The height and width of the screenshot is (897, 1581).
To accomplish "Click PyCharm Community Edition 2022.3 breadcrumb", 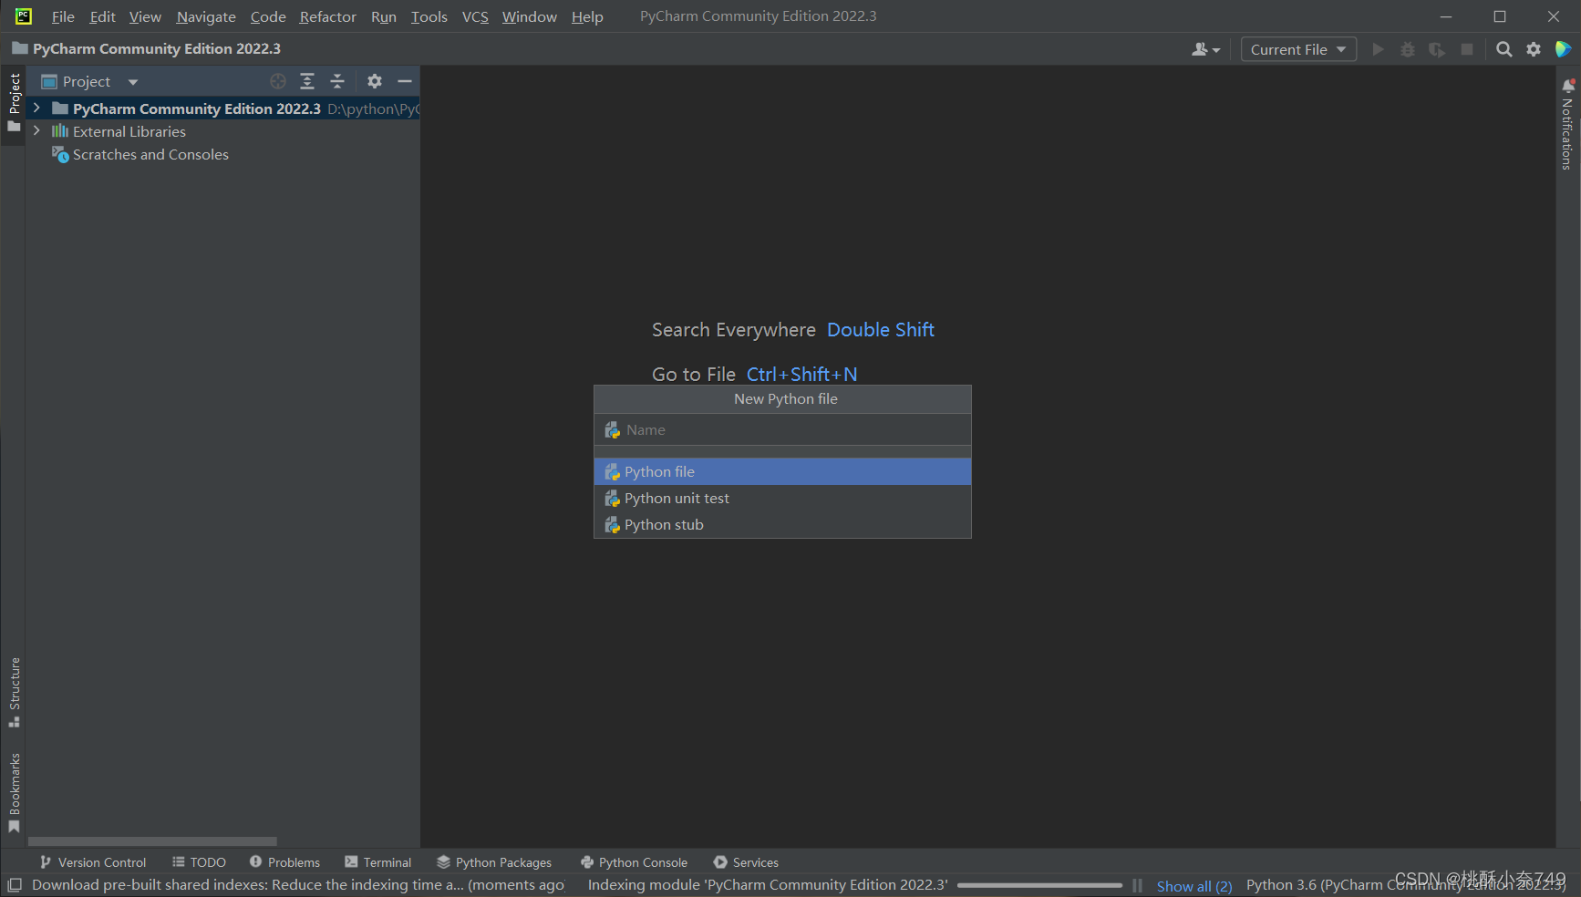I will click(x=146, y=49).
